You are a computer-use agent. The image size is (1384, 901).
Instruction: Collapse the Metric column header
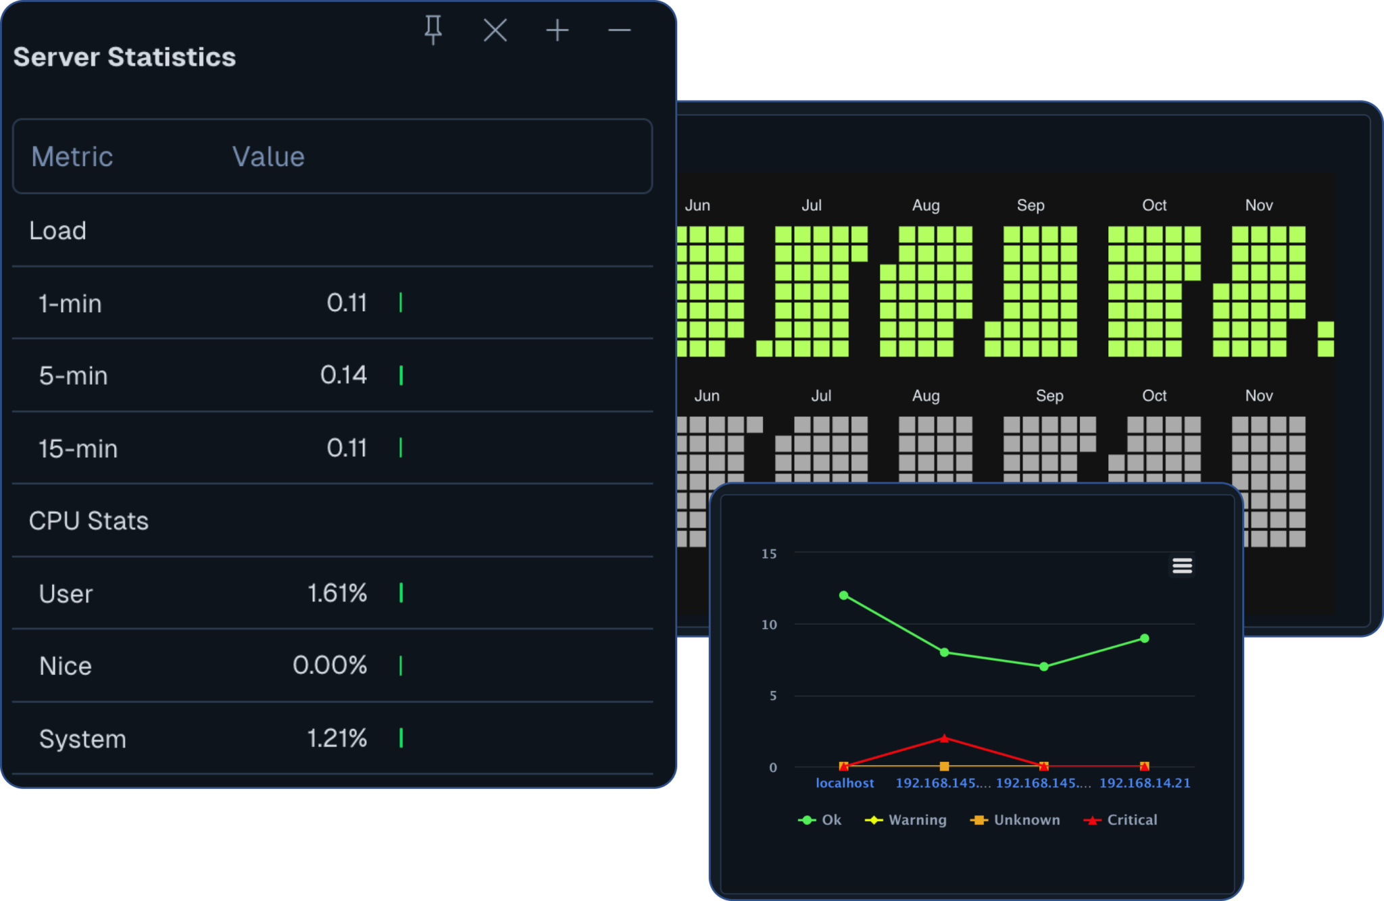click(x=72, y=157)
